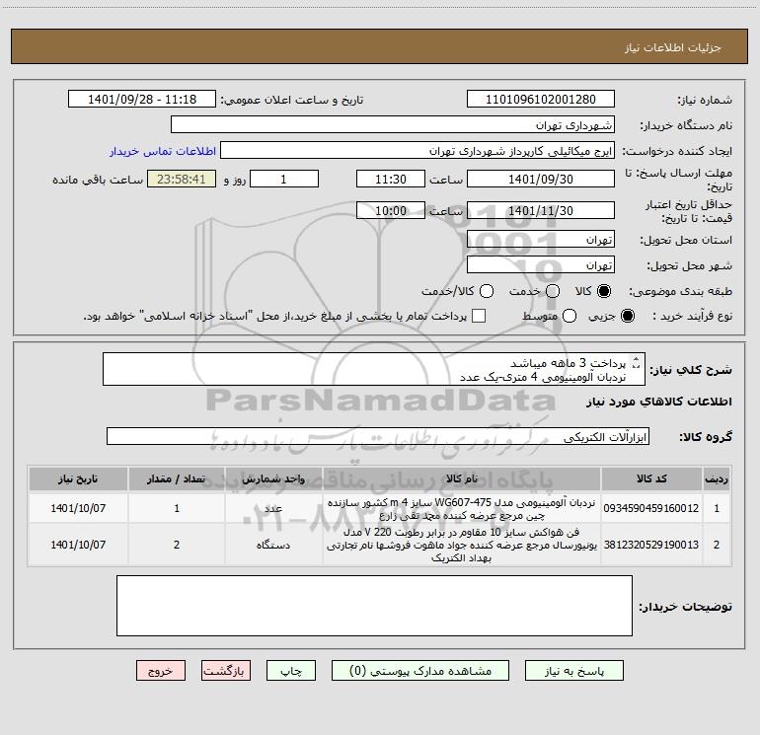Click the شرح کلی نیاز description box
Viewport: 760px width, 735px height.
coord(374,369)
